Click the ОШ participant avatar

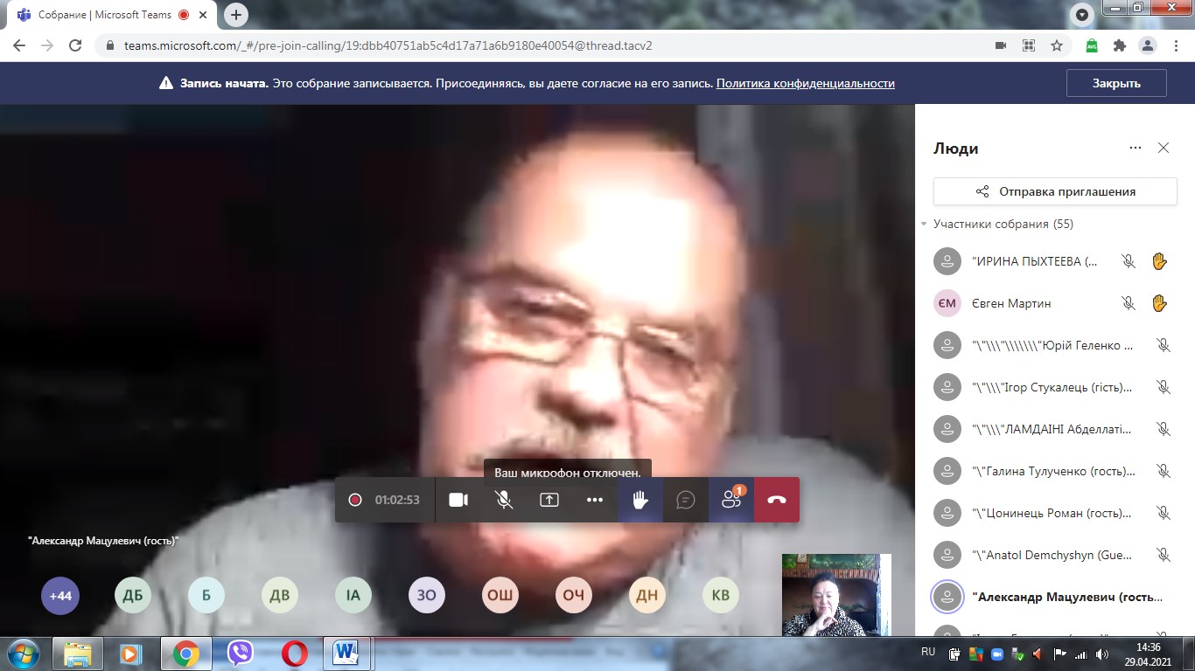click(500, 597)
